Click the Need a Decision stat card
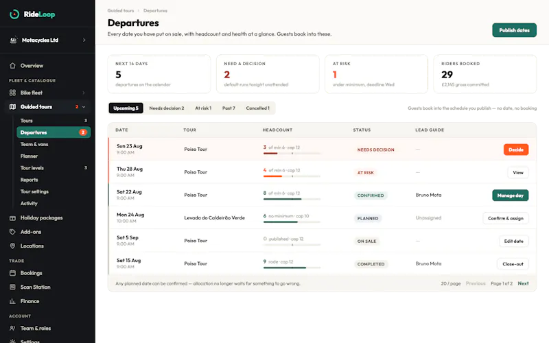The width and height of the screenshot is (549, 343). (268, 74)
